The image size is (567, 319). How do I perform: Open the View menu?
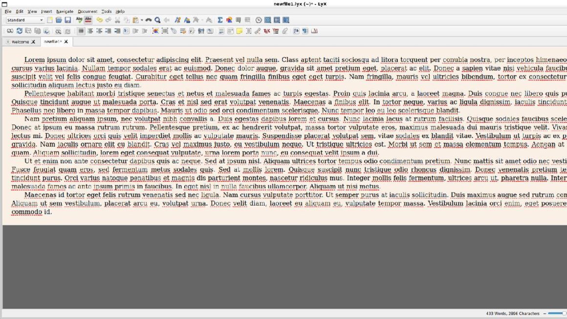(32, 12)
